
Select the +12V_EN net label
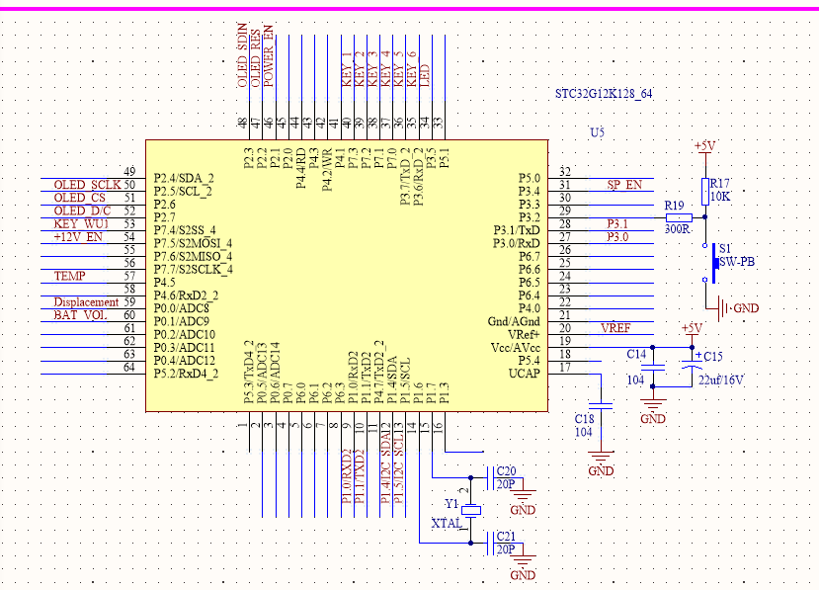(x=78, y=237)
